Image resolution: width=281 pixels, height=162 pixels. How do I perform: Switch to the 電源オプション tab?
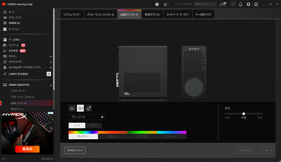(152, 14)
